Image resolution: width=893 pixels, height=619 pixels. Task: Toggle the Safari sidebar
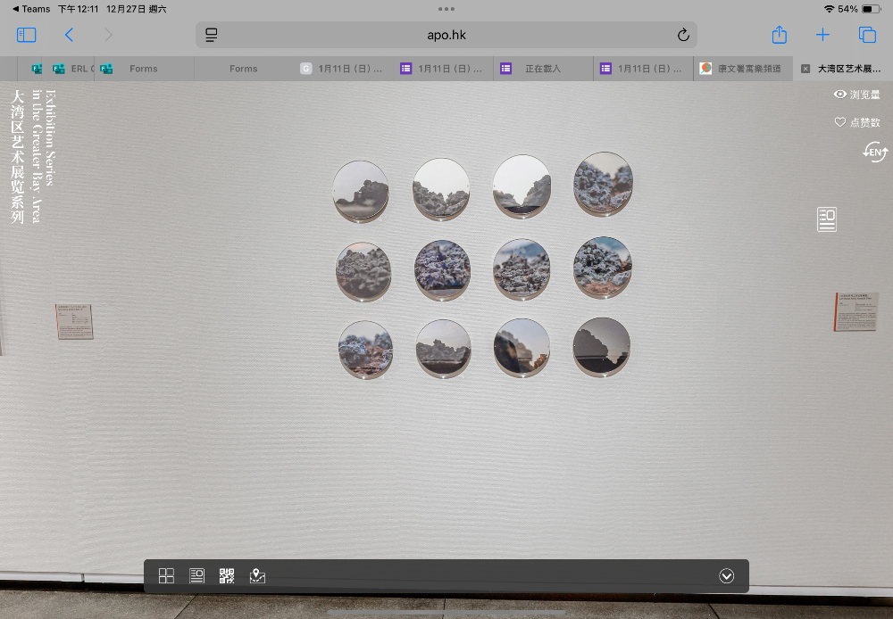tap(27, 35)
